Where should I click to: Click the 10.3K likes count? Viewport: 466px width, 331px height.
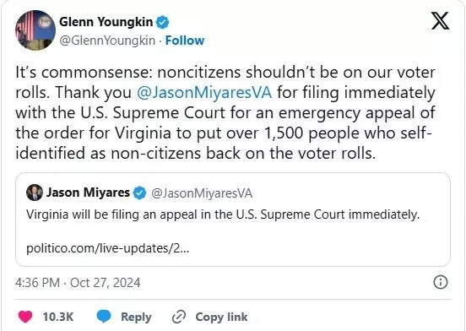58,317
